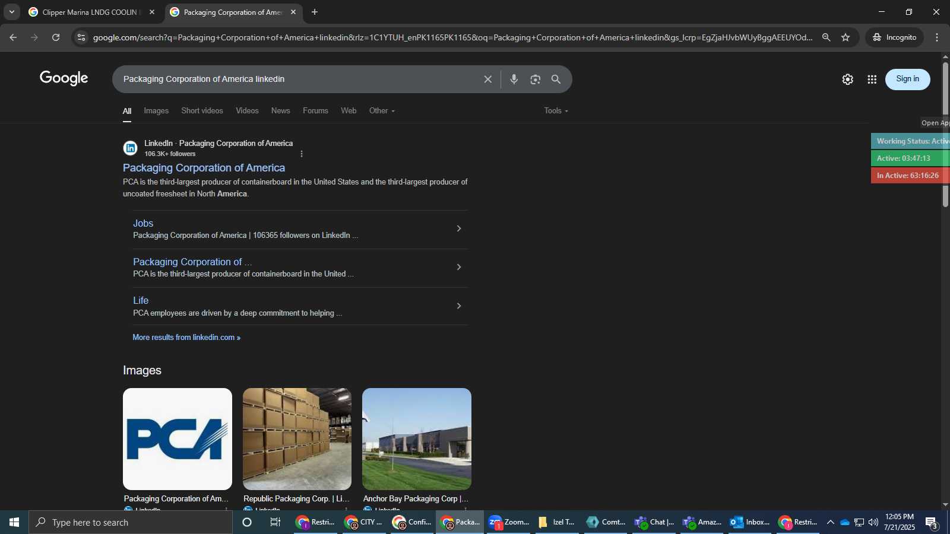Open Republic Packaging Corp warehouse thumbnail
The height and width of the screenshot is (534, 950).
point(297,439)
